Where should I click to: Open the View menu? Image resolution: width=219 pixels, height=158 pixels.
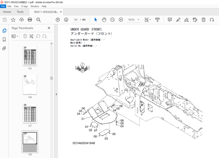[x=16, y=6]
